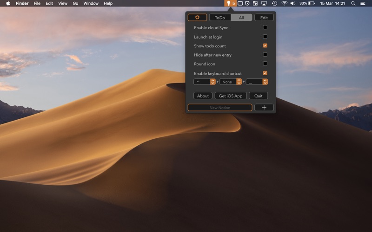Click the battery status icon
The height and width of the screenshot is (232, 372).
[x=311, y=3]
